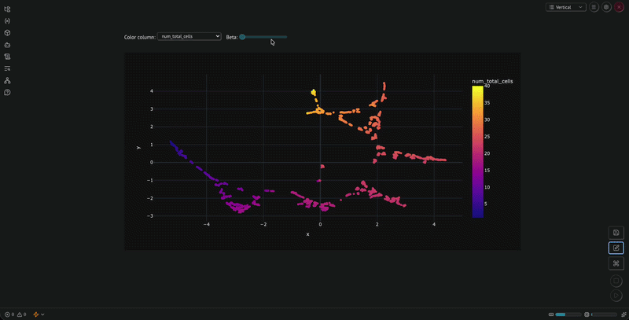Click the Beta slider track
The image size is (629, 320).
[x=263, y=37]
